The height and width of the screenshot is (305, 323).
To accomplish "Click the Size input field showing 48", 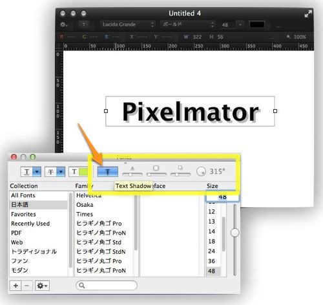I will point(223,197).
